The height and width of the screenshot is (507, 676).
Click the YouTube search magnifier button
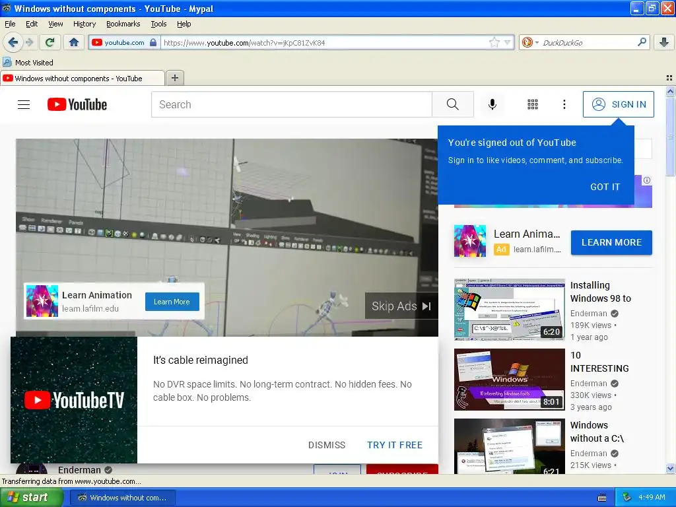coord(453,104)
